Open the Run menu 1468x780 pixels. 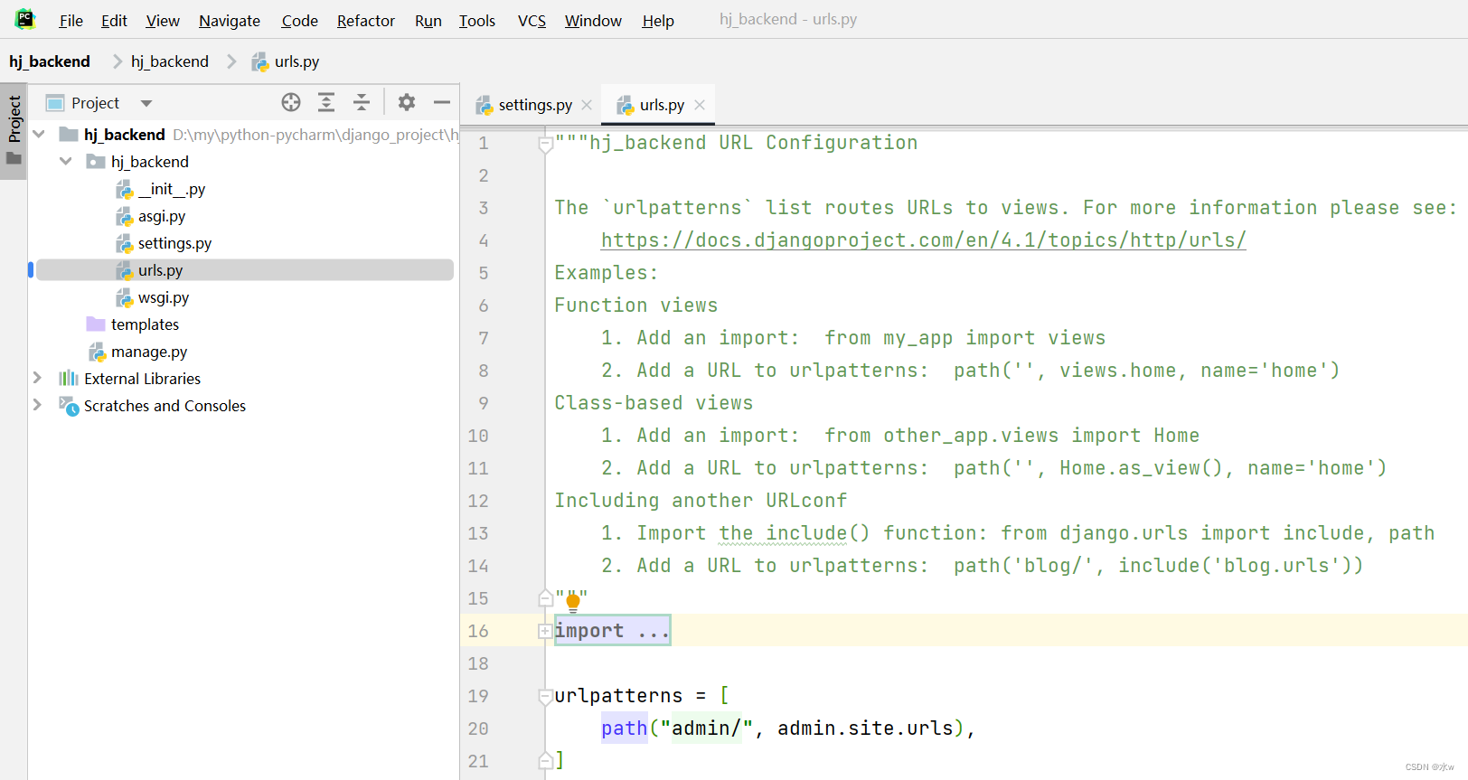[x=428, y=20]
